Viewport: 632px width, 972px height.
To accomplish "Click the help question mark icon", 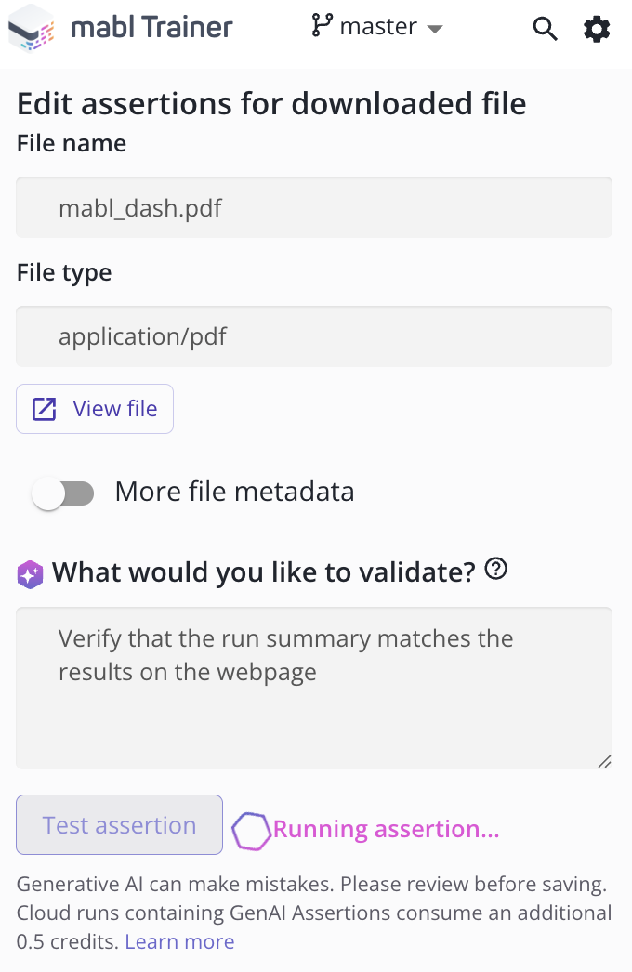I will coord(496,570).
